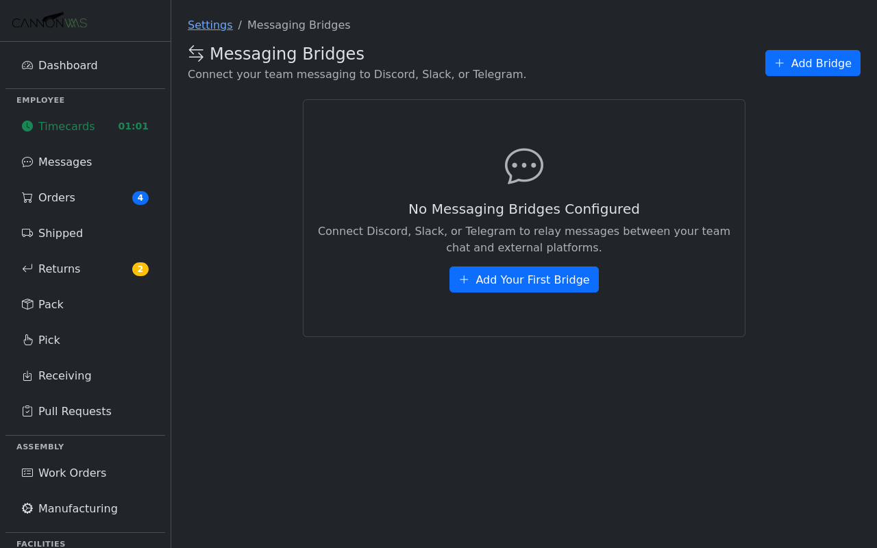This screenshot has height=548, width=877.
Task: Click the Receiving inbox icon
Action: pyautogui.click(x=27, y=375)
